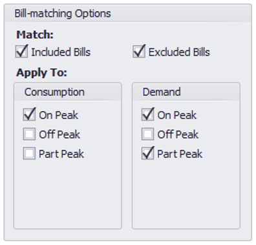
Task: Click the On Peak label under Consumption
Action: point(58,115)
